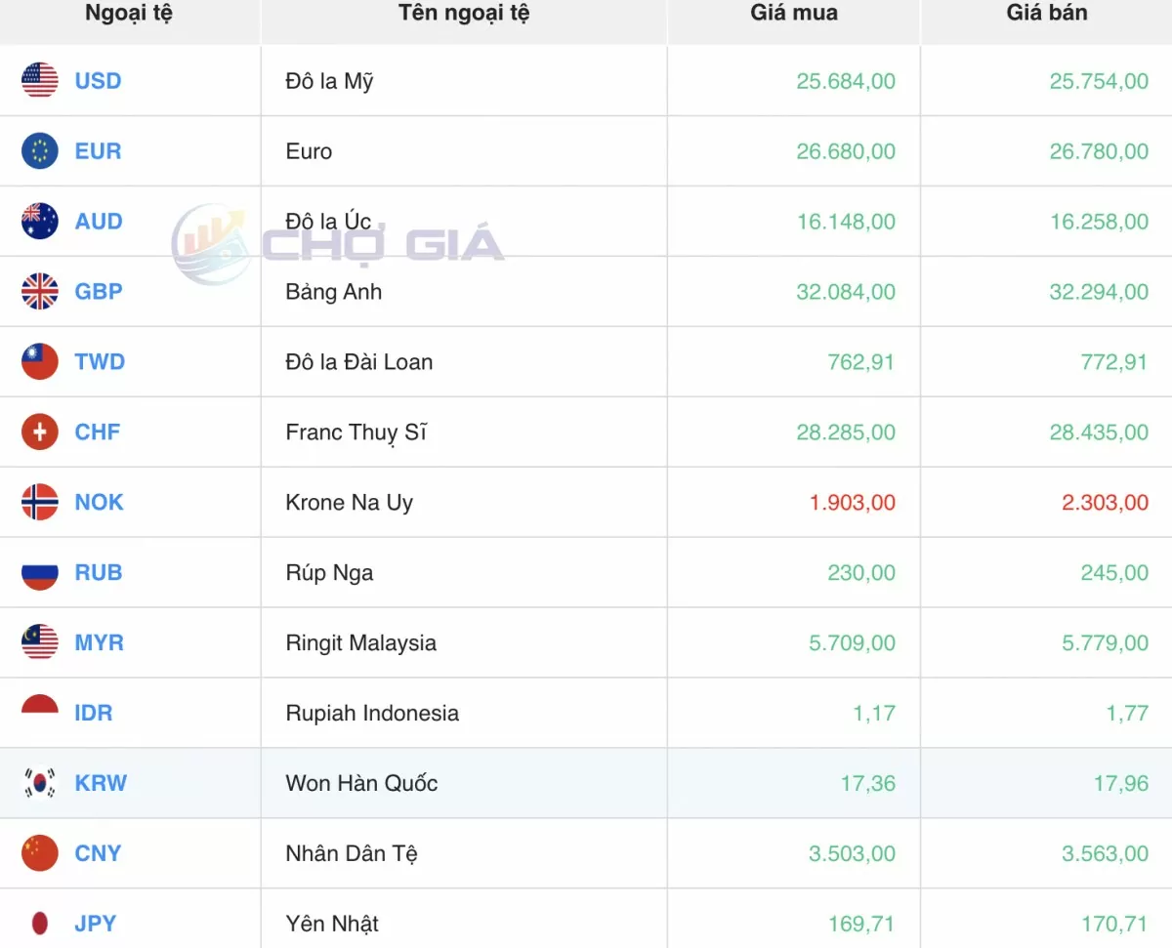The image size is (1172, 948).
Task: Open the EUR currency link
Action: [x=98, y=151]
